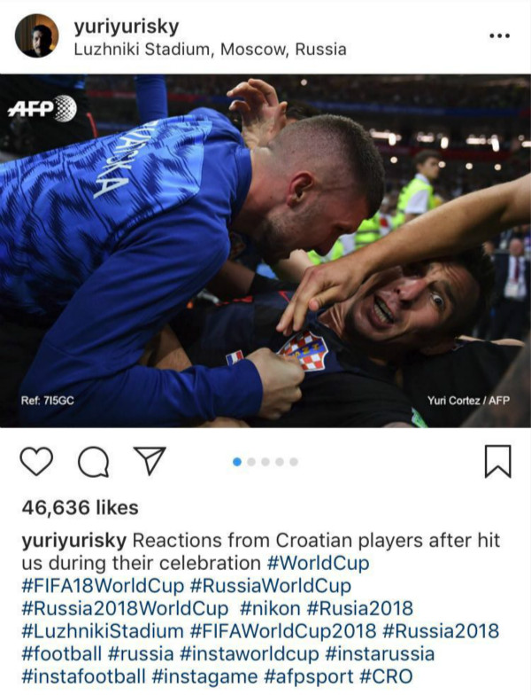This screenshot has width=531, height=695.
Task: Like the post with heart icon
Action: pos(36,462)
